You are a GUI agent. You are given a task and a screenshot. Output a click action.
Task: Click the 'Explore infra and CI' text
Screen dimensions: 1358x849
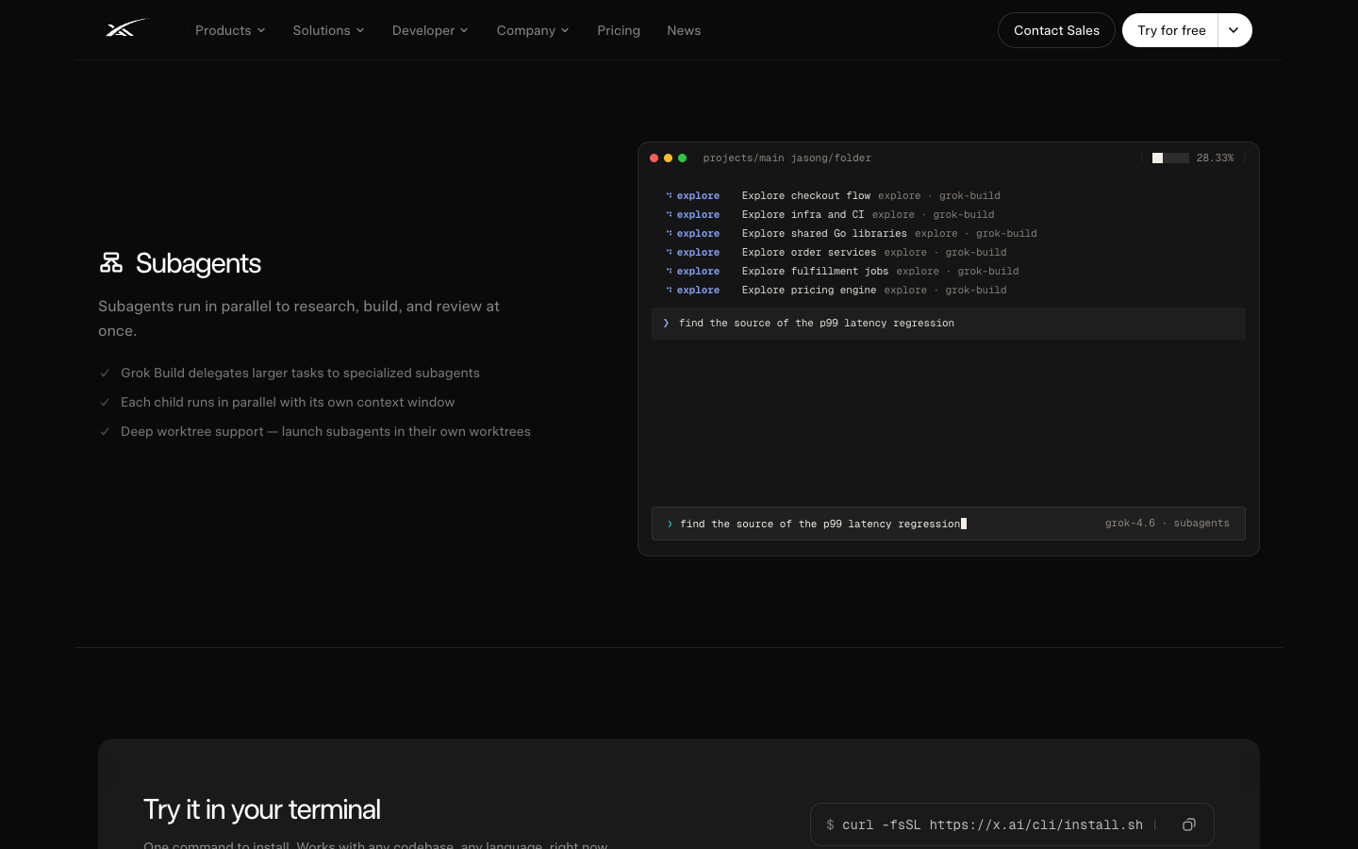coord(803,215)
